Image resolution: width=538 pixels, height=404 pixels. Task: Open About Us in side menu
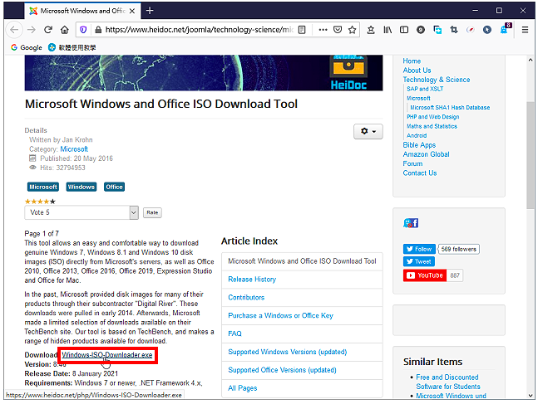coord(417,71)
